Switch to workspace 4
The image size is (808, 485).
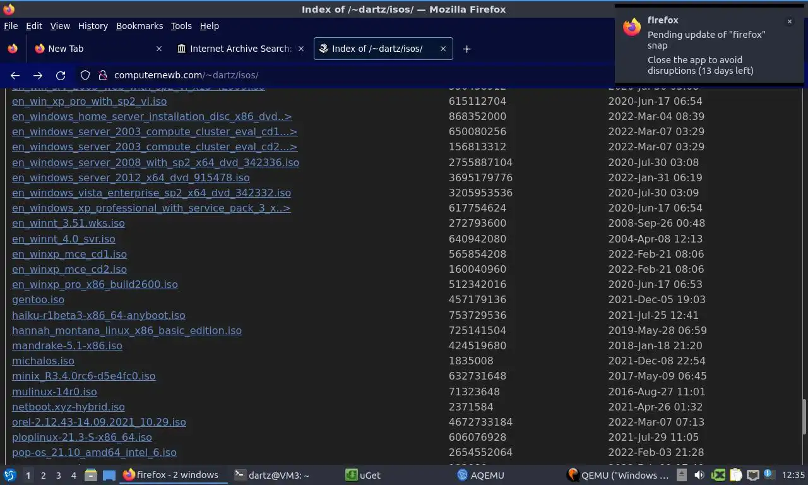(73, 476)
